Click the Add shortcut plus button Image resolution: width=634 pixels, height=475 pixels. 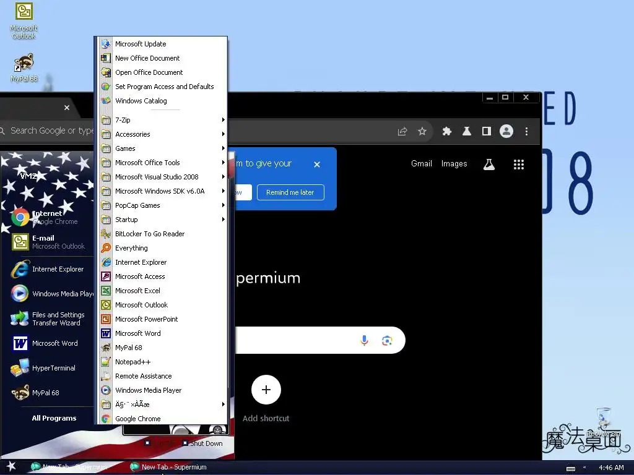pos(266,390)
